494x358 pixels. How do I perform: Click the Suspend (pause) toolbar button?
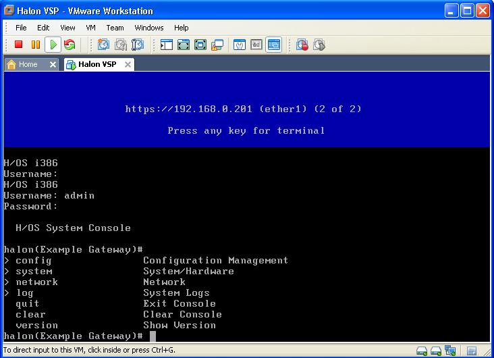coord(36,45)
